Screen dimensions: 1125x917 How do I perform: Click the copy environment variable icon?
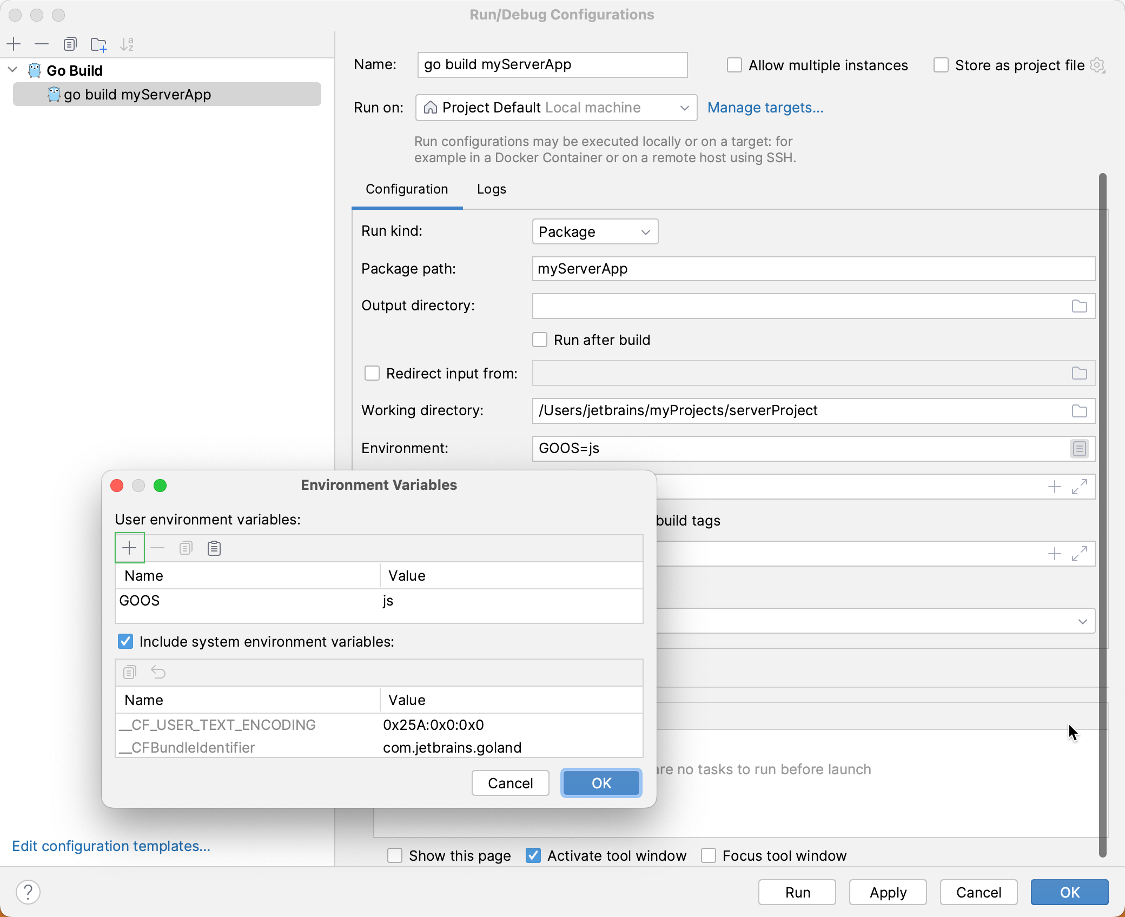(185, 548)
